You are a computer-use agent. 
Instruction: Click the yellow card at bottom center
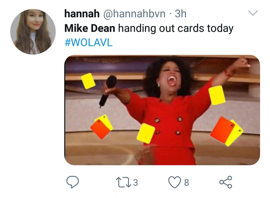146,133
